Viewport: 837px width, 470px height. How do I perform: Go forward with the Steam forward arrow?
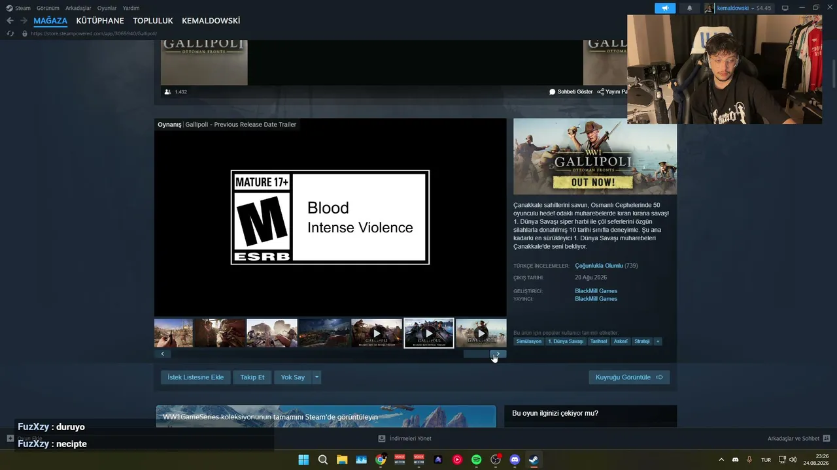point(24,21)
